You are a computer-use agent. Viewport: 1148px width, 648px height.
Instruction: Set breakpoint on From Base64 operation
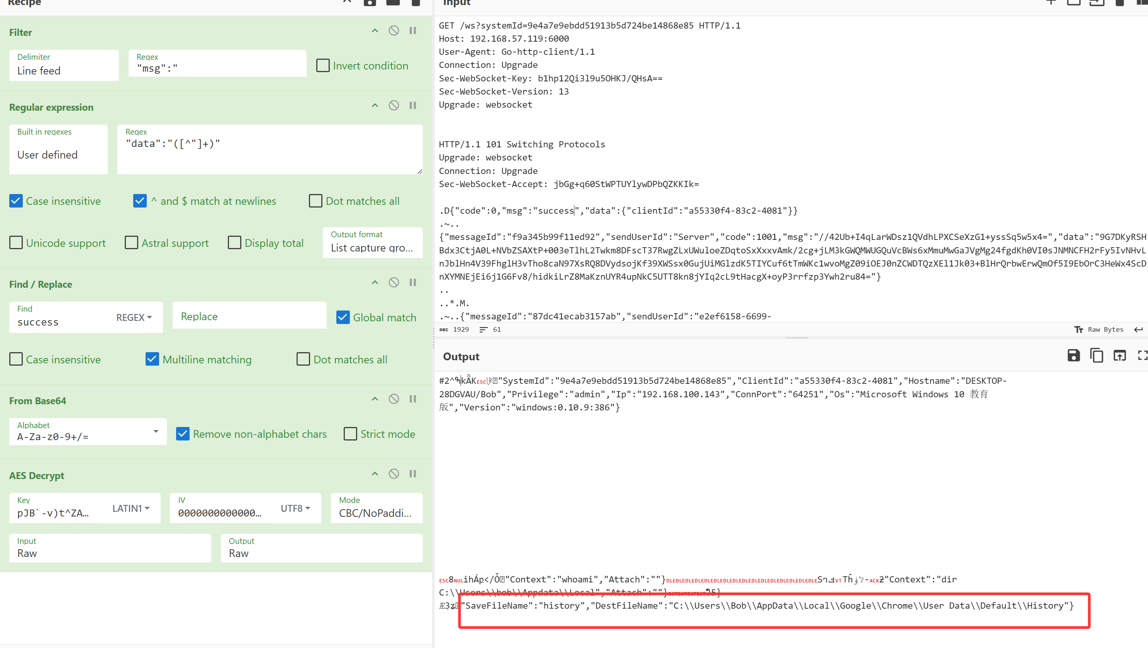coord(413,399)
